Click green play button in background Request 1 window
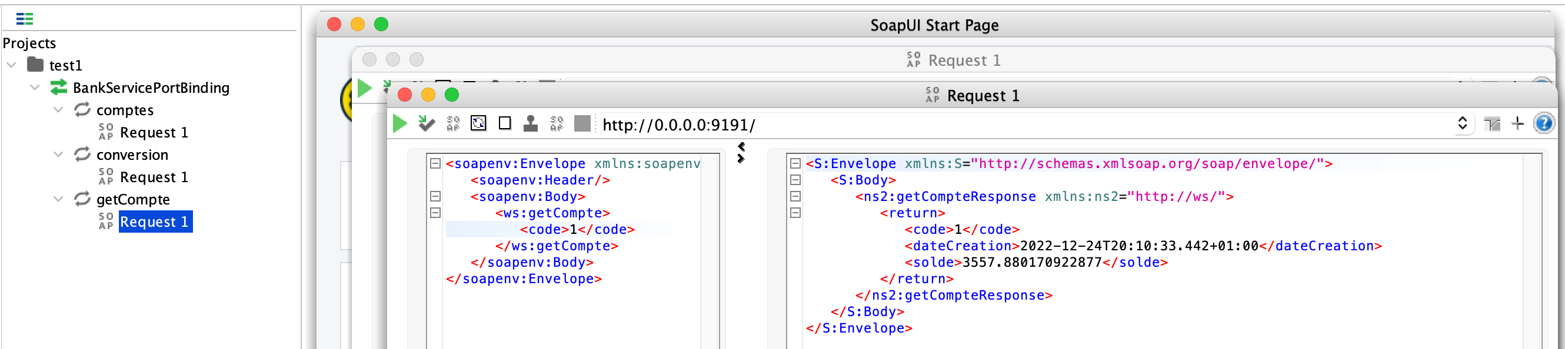Screen dimensions: 1565x349 (x=365, y=89)
